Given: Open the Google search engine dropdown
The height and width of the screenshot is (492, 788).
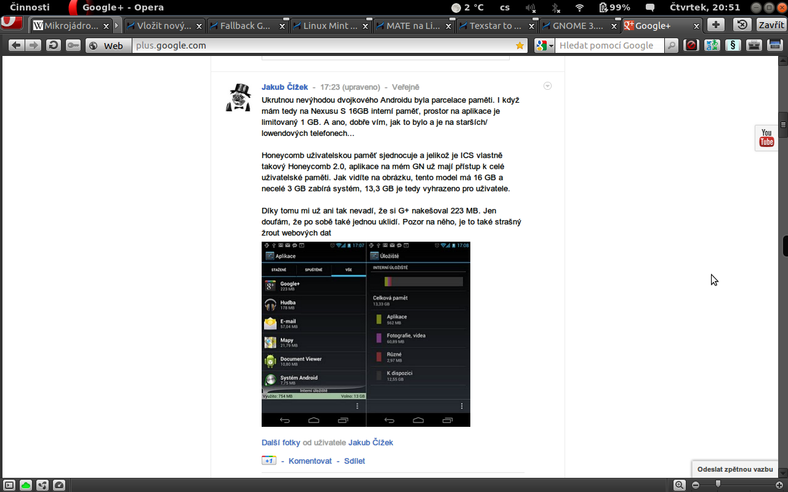Looking at the screenshot, I should [x=545, y=46].
